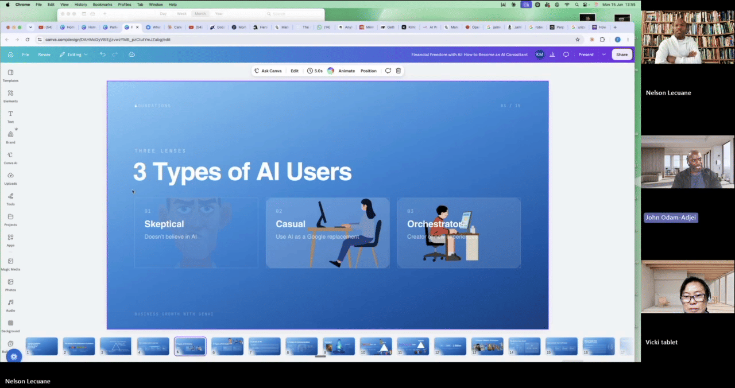Click the colorful circle icon beside 5.0s
The width and height of the screenshot is (735, 388).
click(331, 71)
